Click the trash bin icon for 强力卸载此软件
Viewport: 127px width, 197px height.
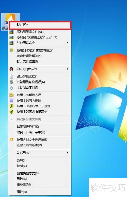pyautogui.click(x=12, y=76)
